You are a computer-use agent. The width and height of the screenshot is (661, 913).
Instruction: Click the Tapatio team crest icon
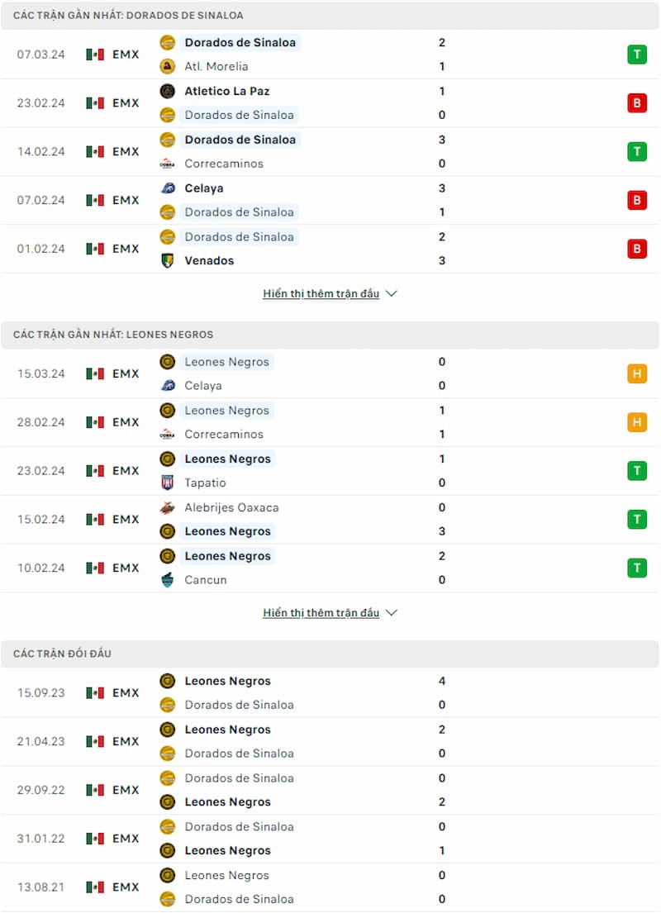168,483
